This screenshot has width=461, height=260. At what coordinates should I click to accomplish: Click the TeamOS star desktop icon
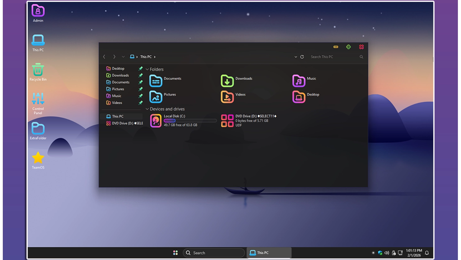point(38,158)
